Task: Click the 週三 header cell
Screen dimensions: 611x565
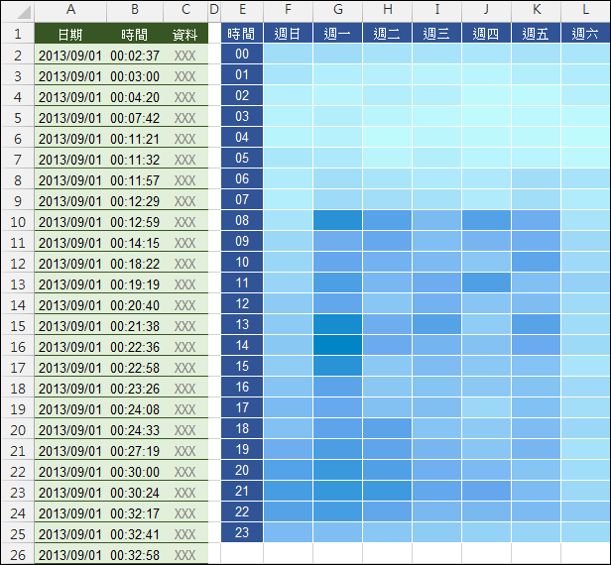Action: pos(436,33)
